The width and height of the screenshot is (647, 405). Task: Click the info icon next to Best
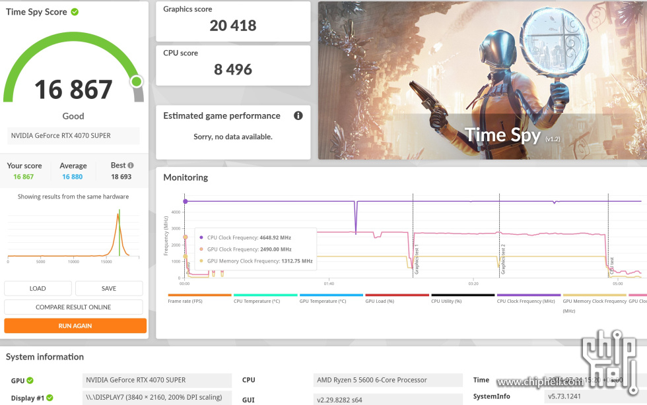click(x=131, y=166)
